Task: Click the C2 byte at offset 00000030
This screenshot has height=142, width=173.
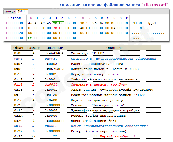Action: [30, 38]
